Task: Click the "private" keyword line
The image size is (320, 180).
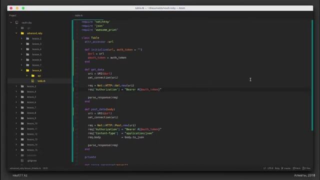Action: (x=90, y=157)
